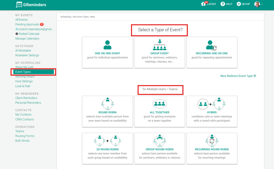This screenshot has width=274, height=169.
Task: Open the Latest gift box icon
Action: (204, 4)
